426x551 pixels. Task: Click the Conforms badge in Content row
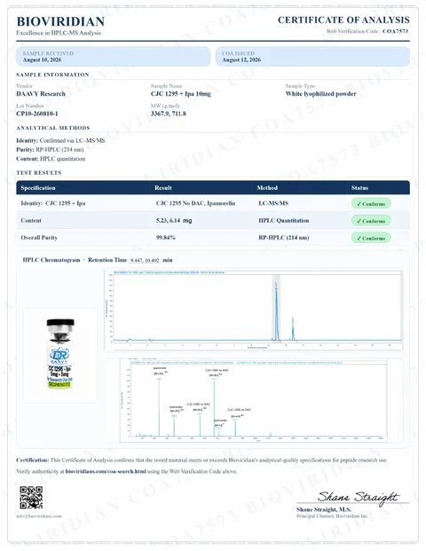click(371, 221)
